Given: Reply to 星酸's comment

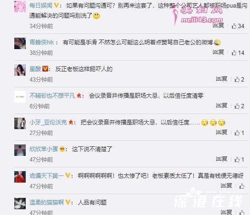Looking at the screenshot, I should [221, 79].
